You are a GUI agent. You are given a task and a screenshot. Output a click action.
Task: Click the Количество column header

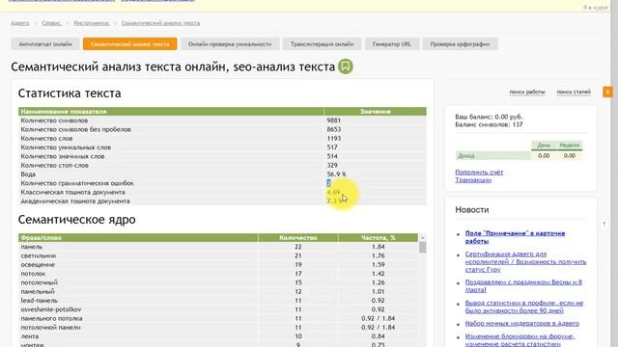(298, 238)
